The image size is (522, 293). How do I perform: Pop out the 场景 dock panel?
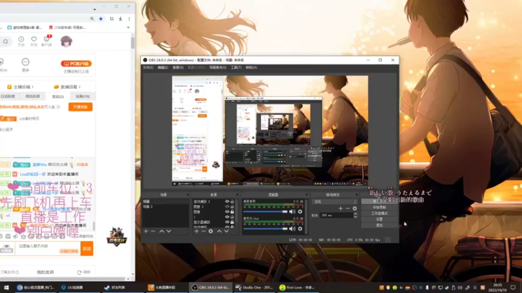pyautogui.click(x=187, y=195)
